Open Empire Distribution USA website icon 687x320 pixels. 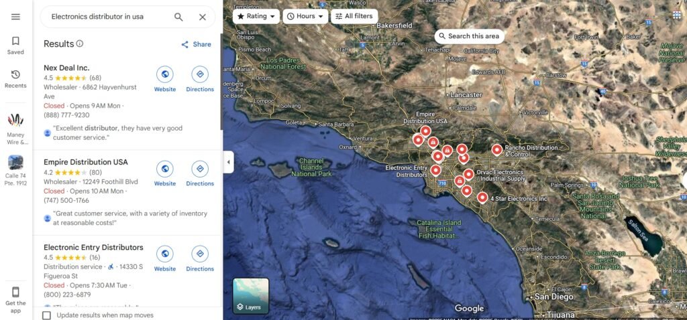click(x=165, y=169)
